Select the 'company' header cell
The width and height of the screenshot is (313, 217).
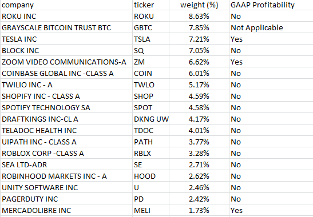[x=66, y=5]
